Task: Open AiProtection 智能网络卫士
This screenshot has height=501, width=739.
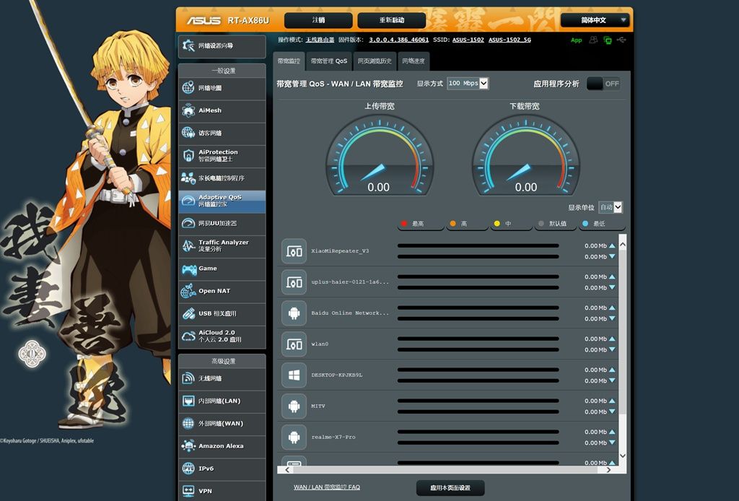Action: 222,156
